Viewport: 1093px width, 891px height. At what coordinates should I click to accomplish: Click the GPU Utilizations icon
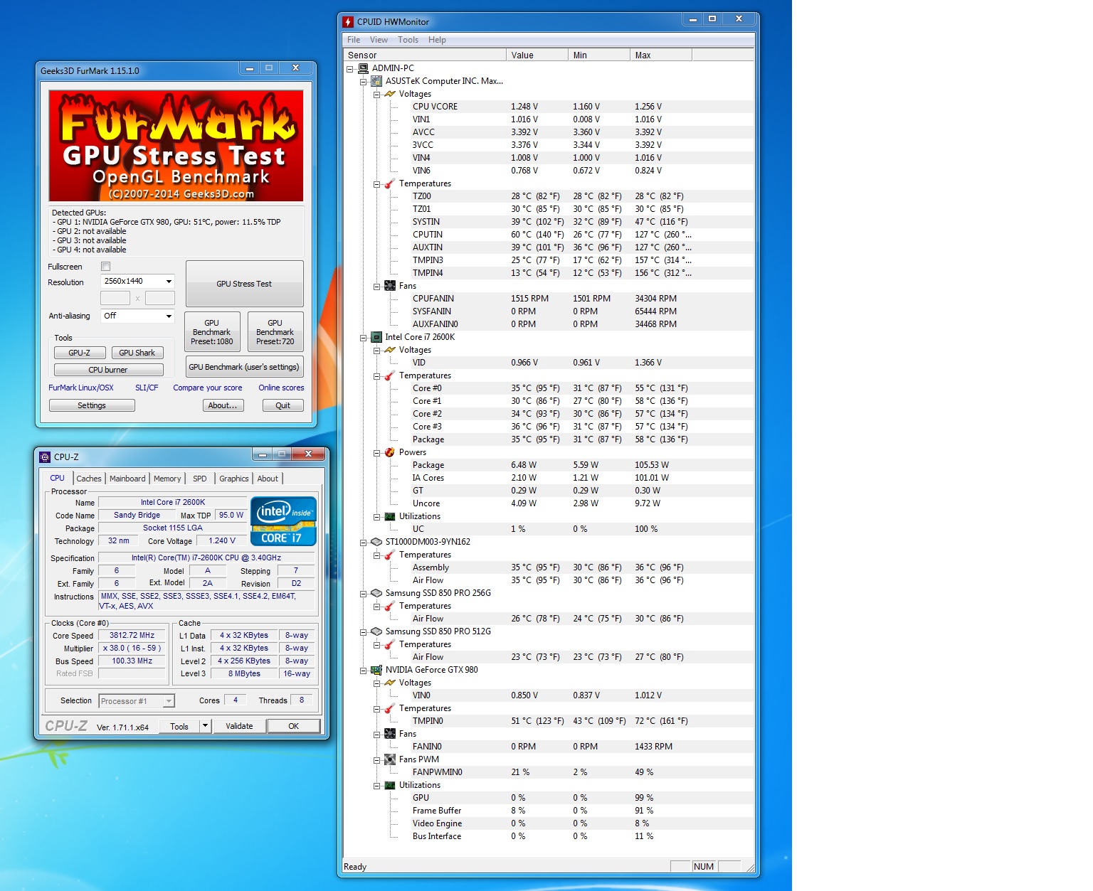(x=390, y=785)
